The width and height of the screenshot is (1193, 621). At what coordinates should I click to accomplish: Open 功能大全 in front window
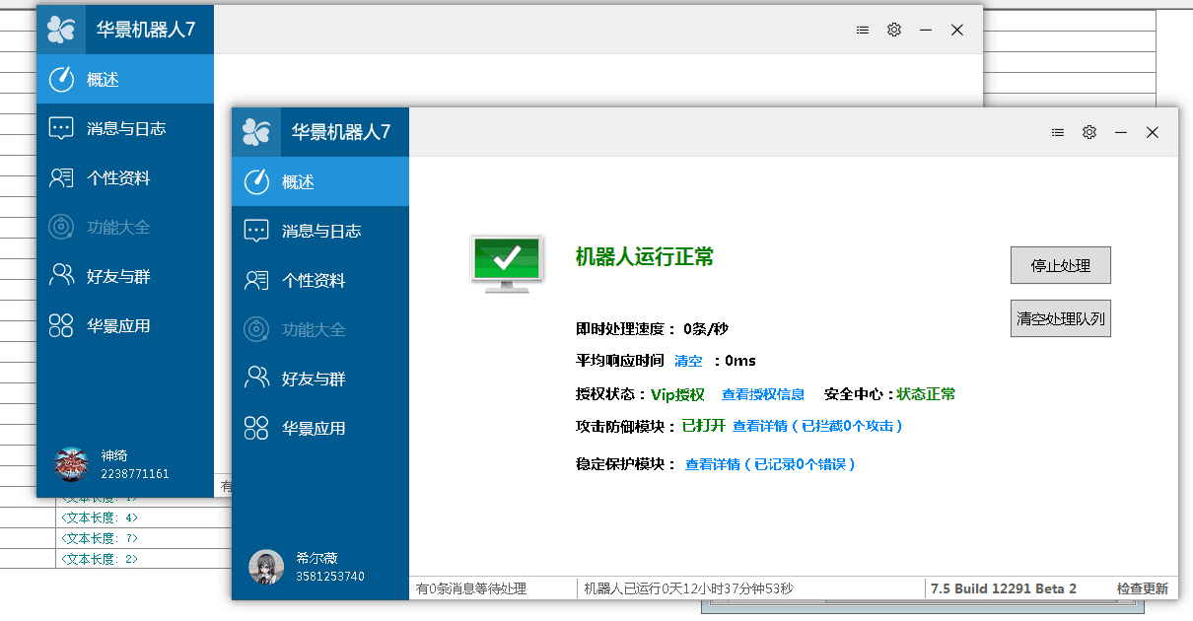coord(320,329)
